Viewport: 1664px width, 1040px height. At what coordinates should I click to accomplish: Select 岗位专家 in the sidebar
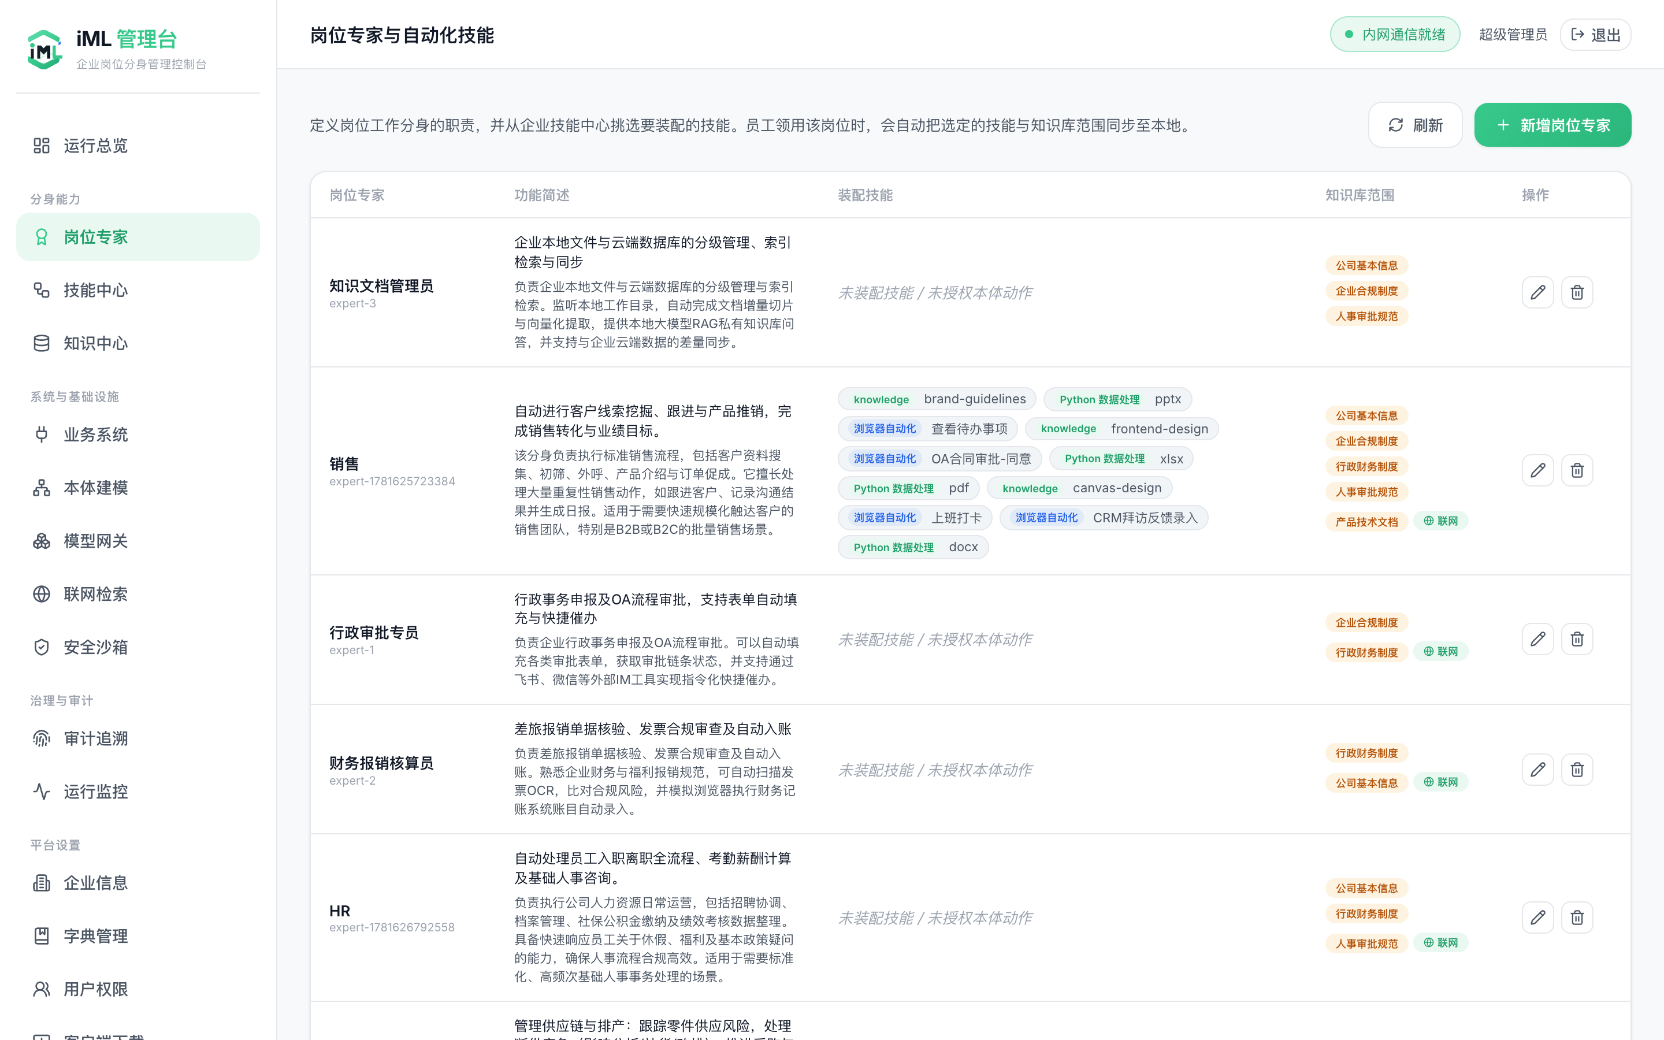click(x=138, y=237)
